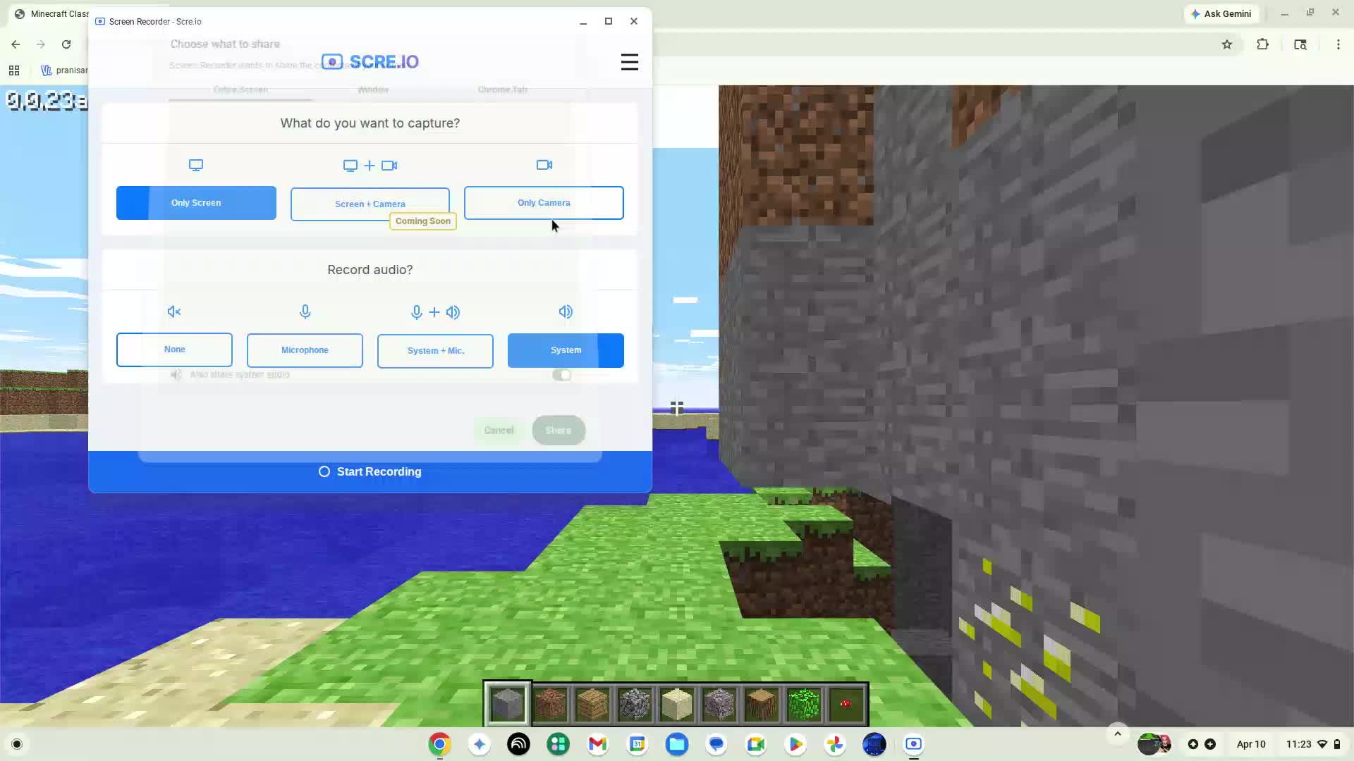Select the None audio option
Viewport: 1354px width, 761px height.
pyautogui.click(x=173, y=349)
